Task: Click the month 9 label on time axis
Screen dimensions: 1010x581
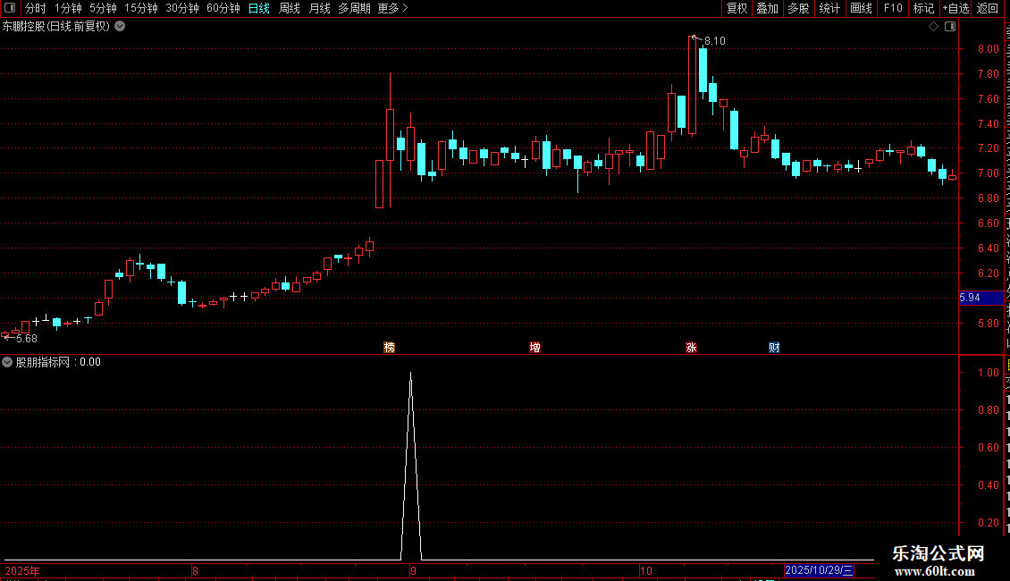Action: (x=413, y=570)
